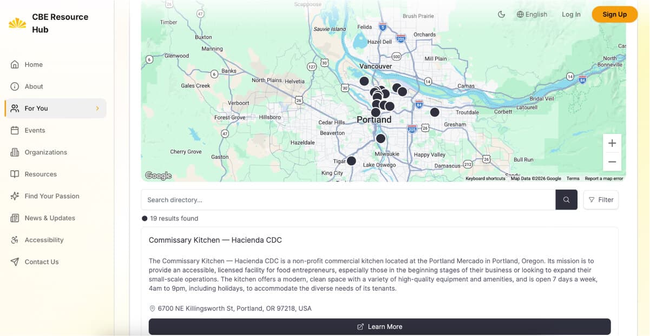Click Report a map error

(x=604, y=178)
